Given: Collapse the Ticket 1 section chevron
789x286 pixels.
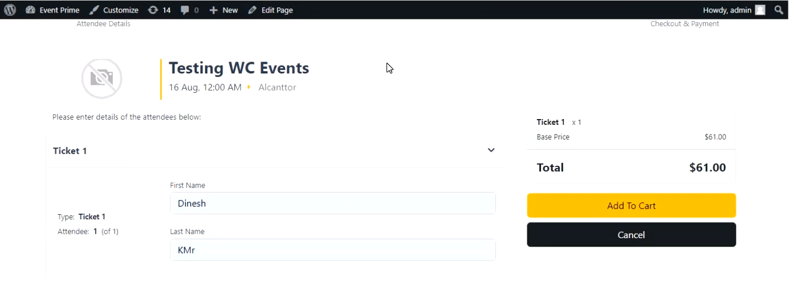Looking at the screenshot, I should pos(491,150).
